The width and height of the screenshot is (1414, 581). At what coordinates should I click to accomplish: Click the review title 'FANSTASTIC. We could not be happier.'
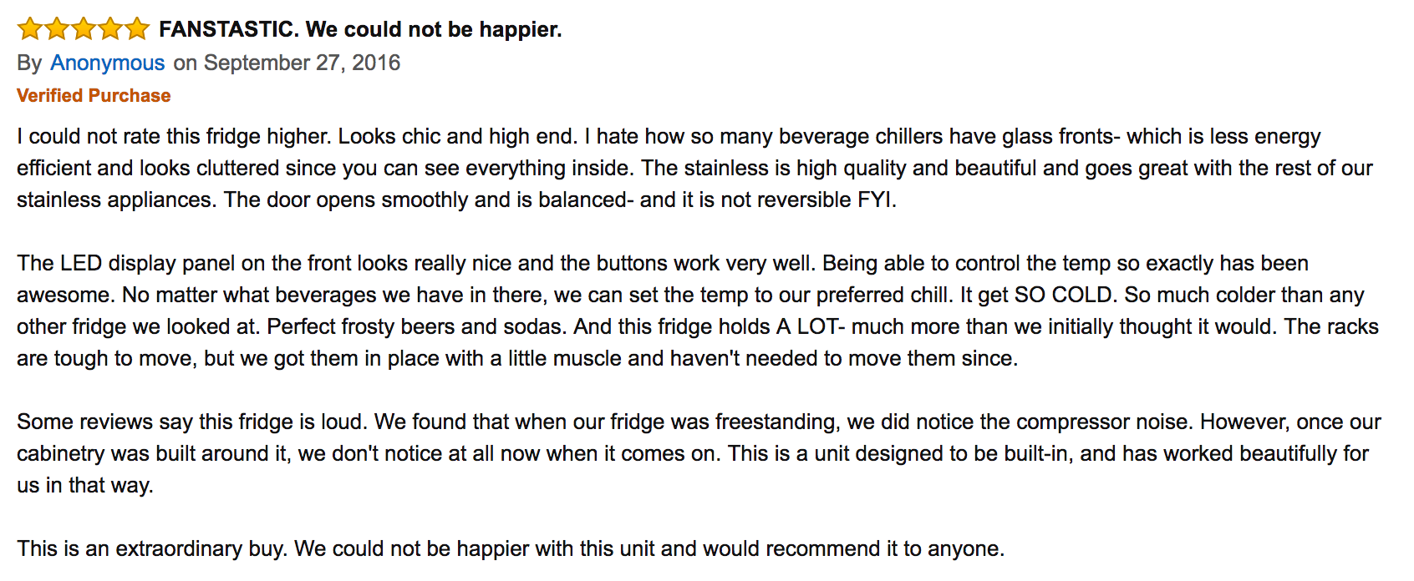360,30
